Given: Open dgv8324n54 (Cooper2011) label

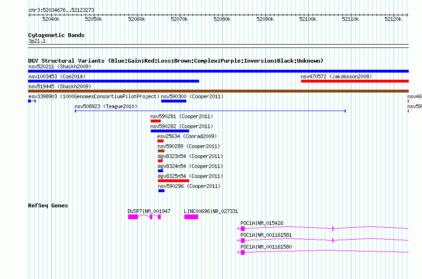Looking at the screenshot, I should click(190, 166).
